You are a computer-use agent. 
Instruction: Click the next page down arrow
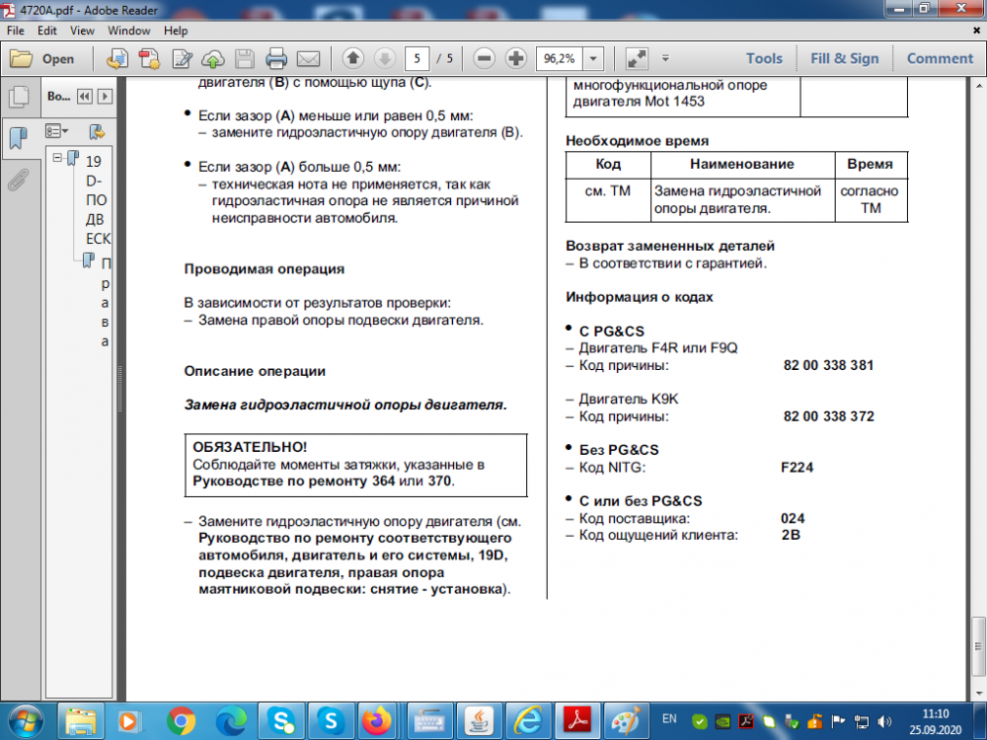pos(385,58)
